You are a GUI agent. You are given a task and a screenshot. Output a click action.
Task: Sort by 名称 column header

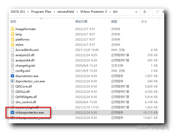13,21
